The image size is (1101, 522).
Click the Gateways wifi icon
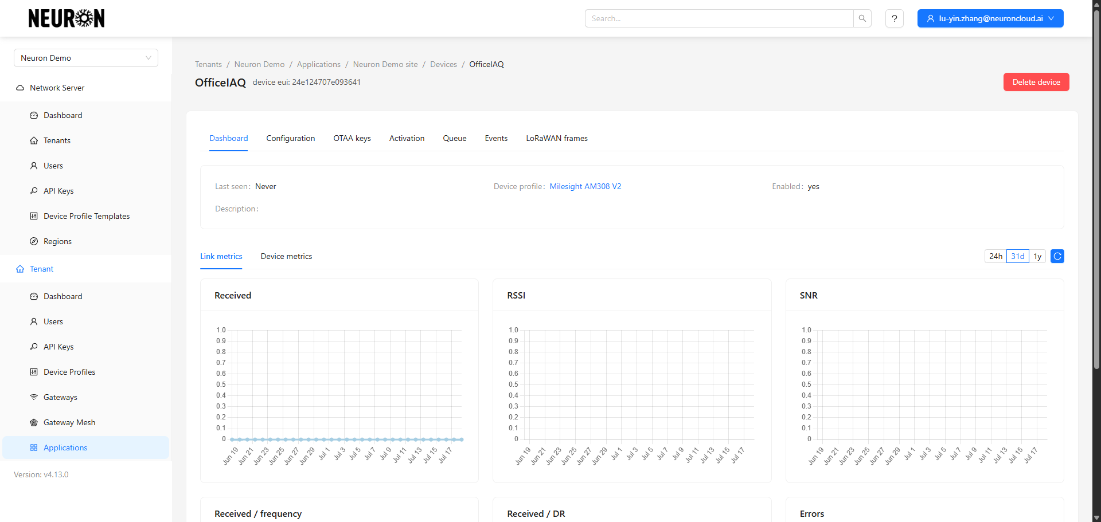(x=34, y=397)
